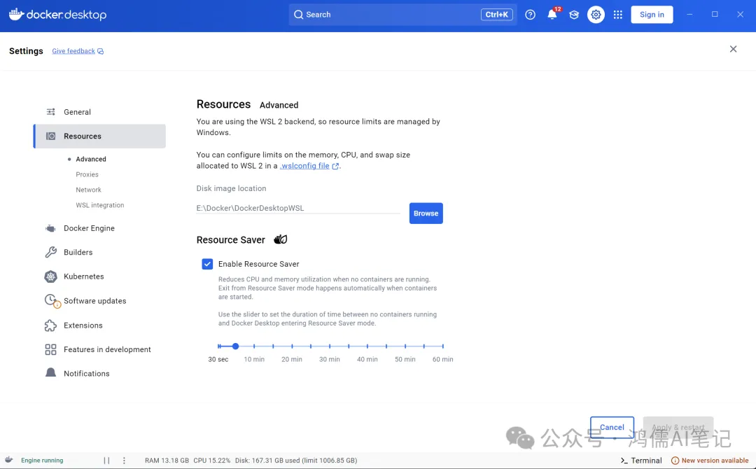The image size is (756, 469).
Task: Click the magnifier icon in search bar
Action: point(298,15)
